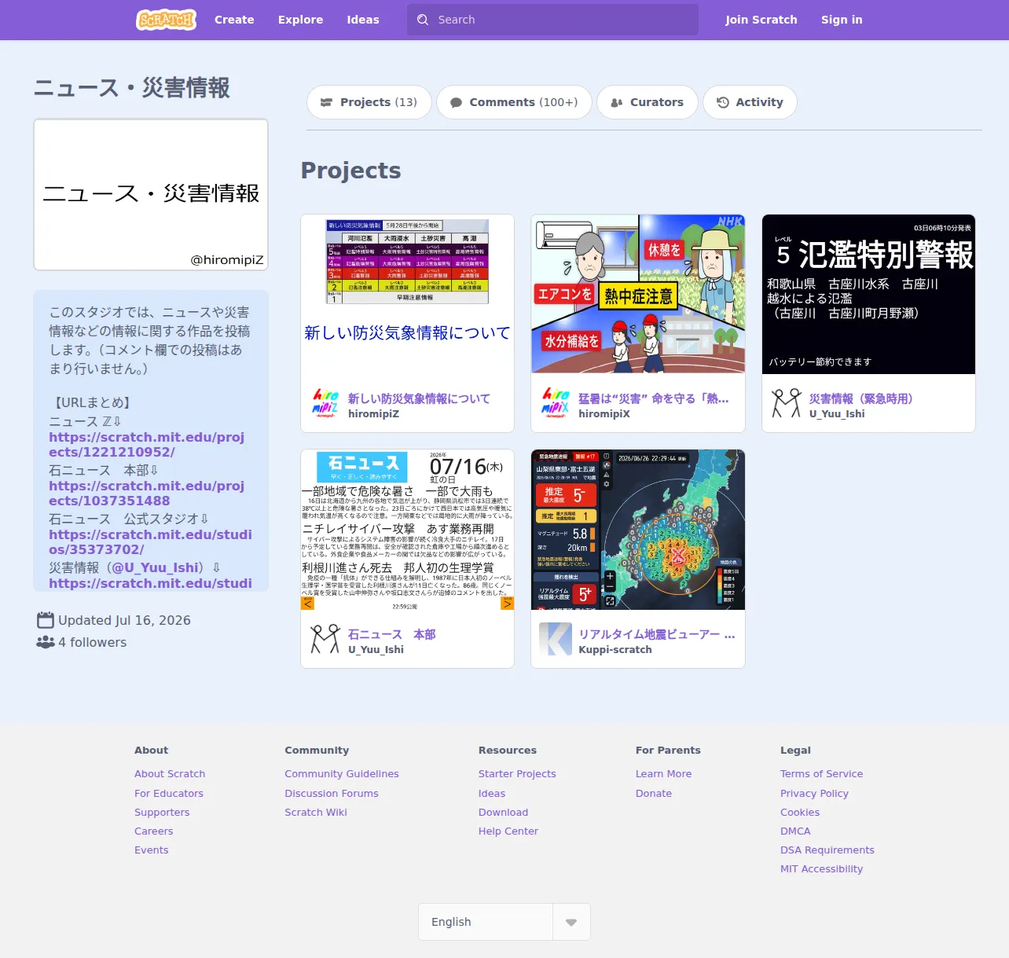This screenshot has height=958, width=1009.
Task: Click the followers people icon
Action: pyautogui.click(x=46, y=642)
